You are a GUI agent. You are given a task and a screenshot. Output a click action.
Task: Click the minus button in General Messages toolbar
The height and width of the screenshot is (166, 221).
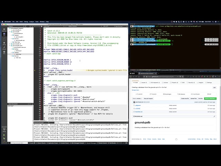coord(73,123)
